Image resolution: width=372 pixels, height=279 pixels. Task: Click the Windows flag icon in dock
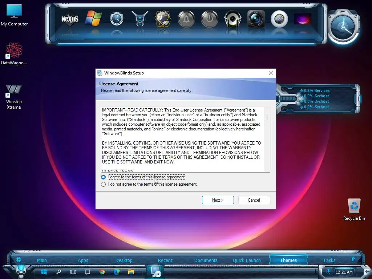93,18
